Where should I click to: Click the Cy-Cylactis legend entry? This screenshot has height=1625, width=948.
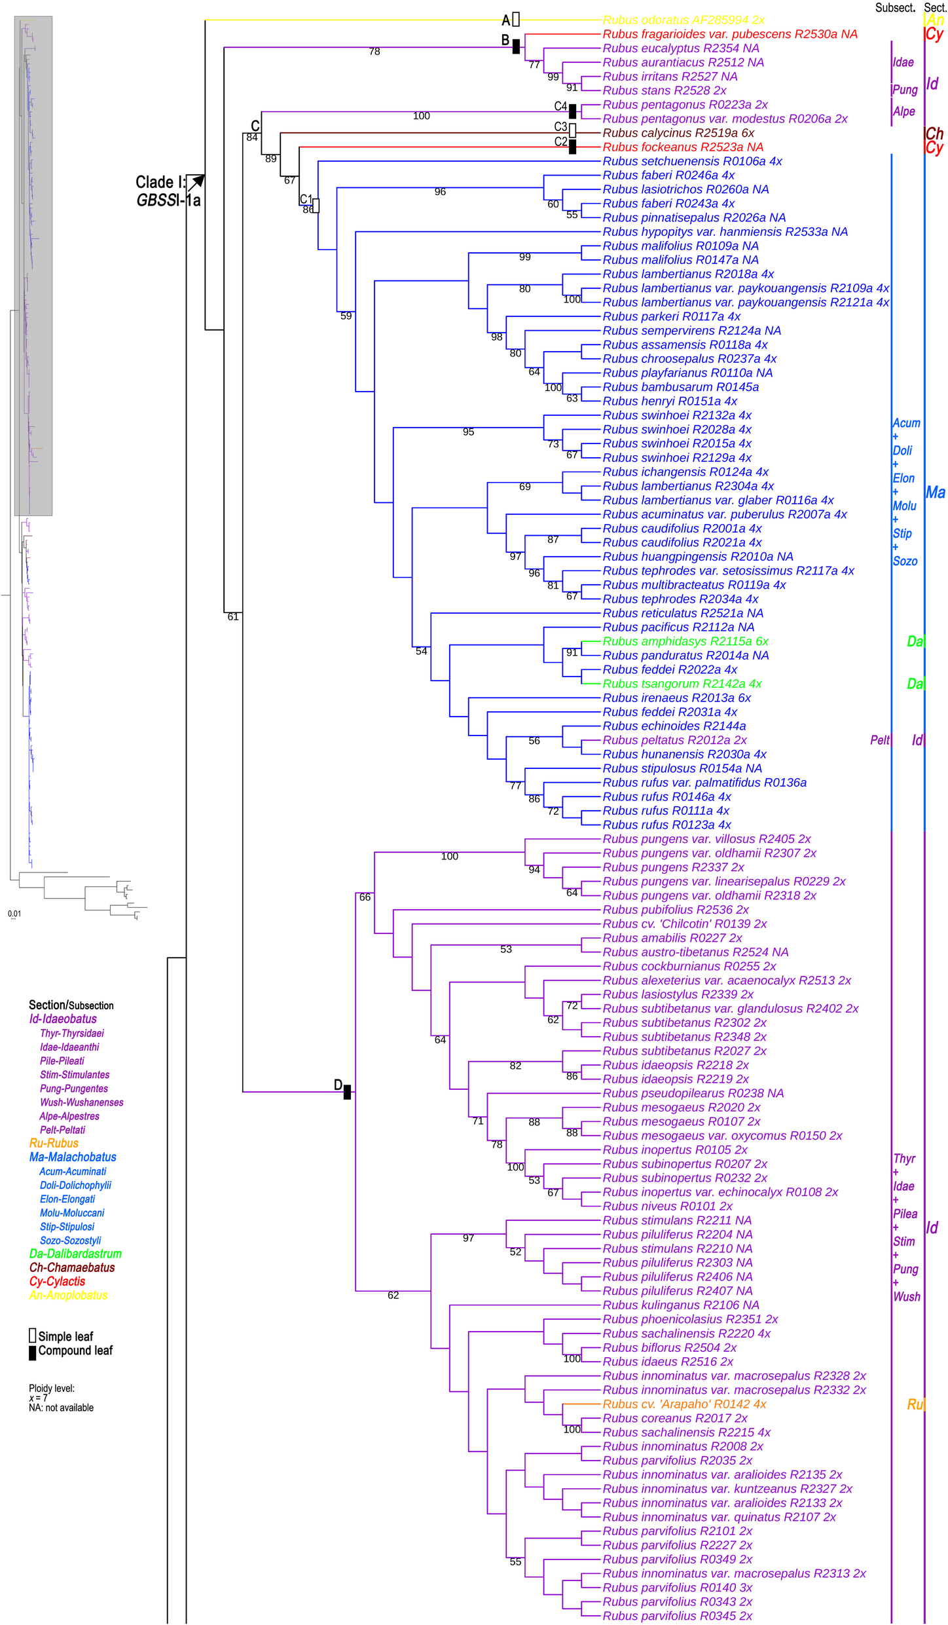pos(57,1281)
